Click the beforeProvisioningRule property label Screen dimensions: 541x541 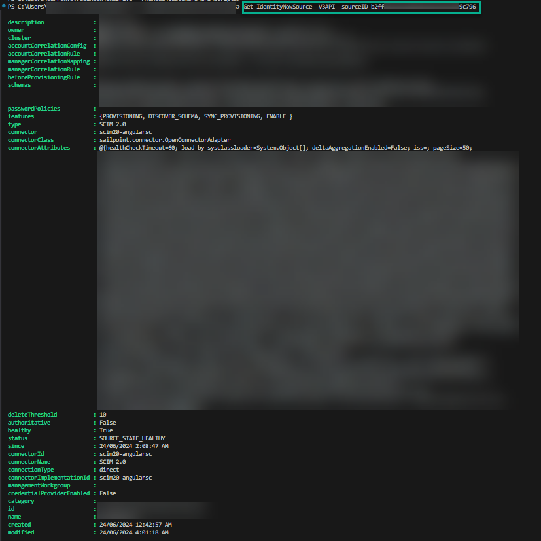tap(44, 77)
